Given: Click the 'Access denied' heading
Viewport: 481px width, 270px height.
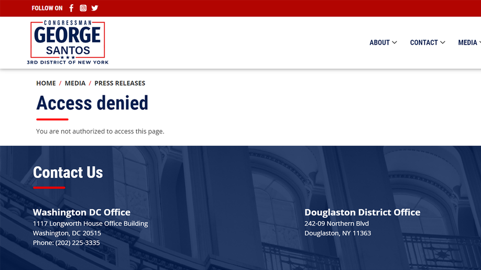Looking at the screenshot, I should pos(92,103).
